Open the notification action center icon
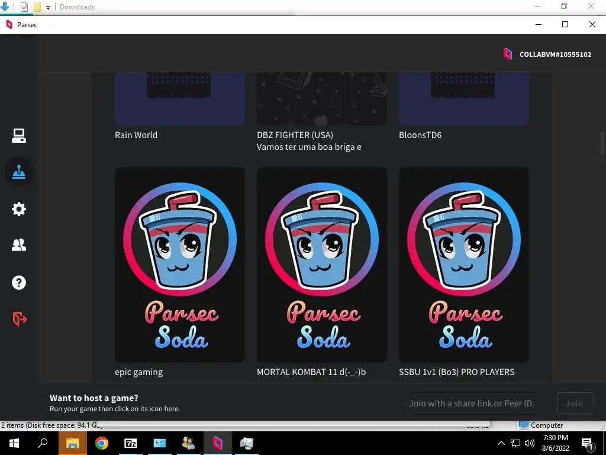 pos(588,443)
